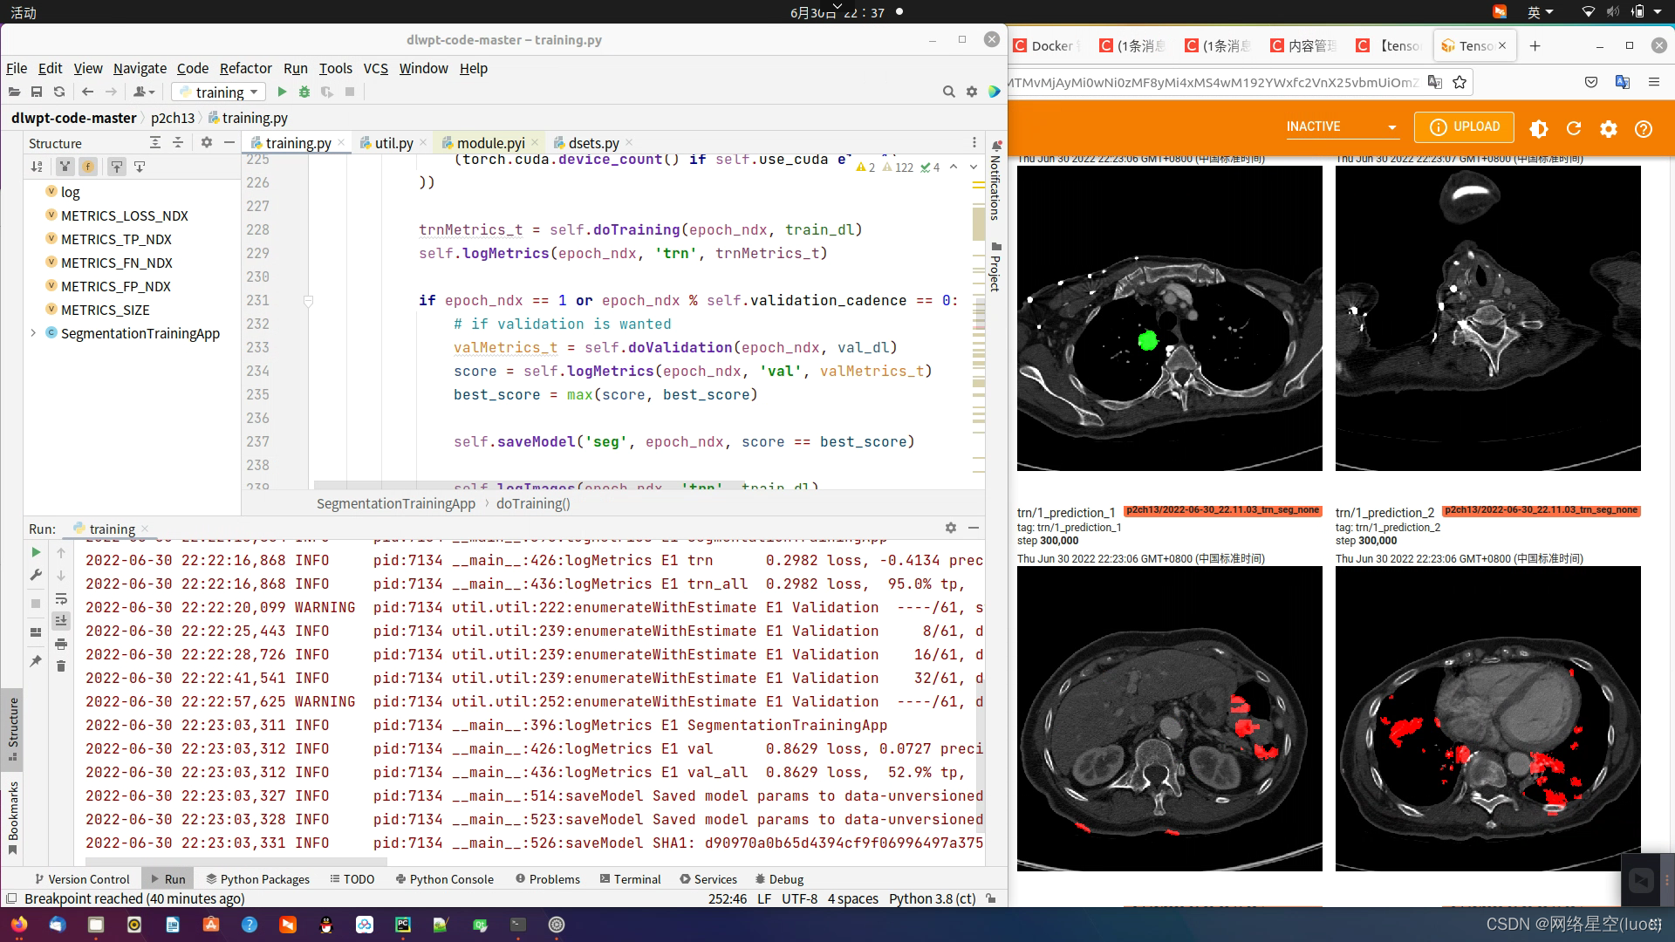The image size is (1675, 942).
Task: Expand SegmentationTrainingApp tree node
Action: tap(33, 333)
